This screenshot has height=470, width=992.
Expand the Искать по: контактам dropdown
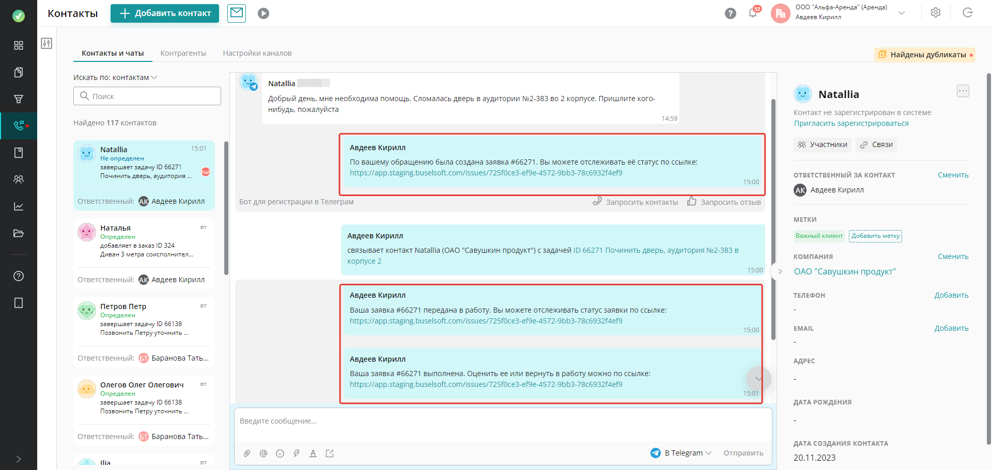pos(115,77)
